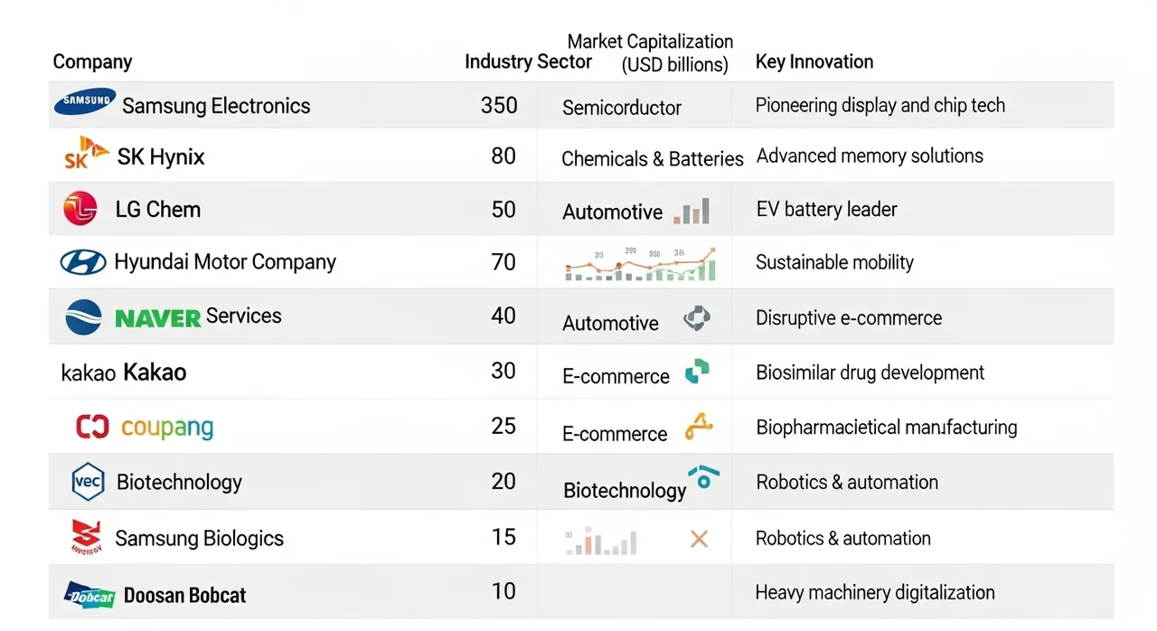Click the red Coupang logo icon
Image resolution: width=1157 pixels, height=631 pixels.
(x=92, y=427)
